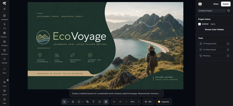Open the AI Image Board tool
The height and width of the screenshot is (106, 233).
tap(214, 44)
